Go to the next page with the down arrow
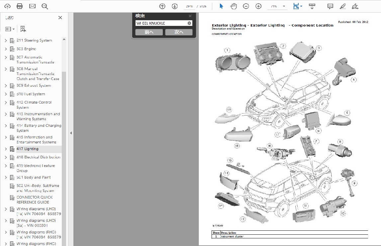The height and width of the screenshot is (246, 381). pyautogui.click(x=175, y=6)
